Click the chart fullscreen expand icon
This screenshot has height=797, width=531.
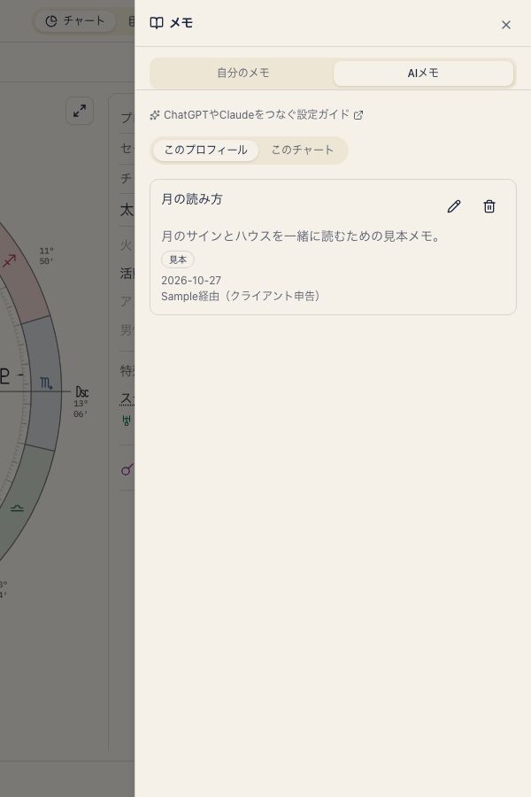(80, 111)
